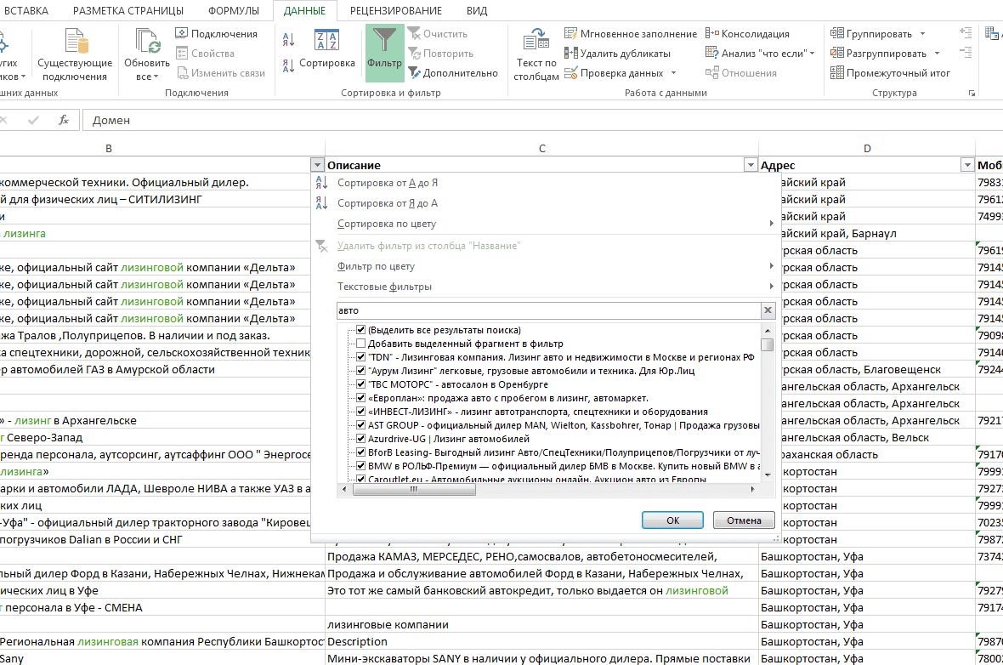Uncheck the "TDN" Лизинговая компания item

point(360,357)
